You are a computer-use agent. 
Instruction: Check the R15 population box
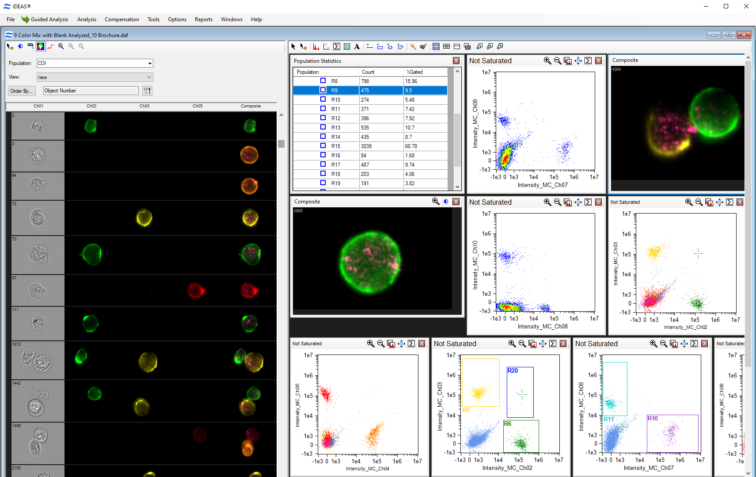point(323,146)
